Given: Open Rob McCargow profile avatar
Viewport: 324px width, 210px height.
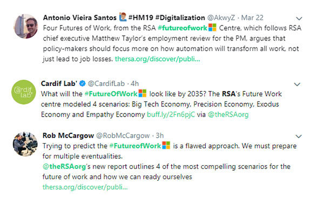Looking at the screenshot, I should click(x=25, y=144).
